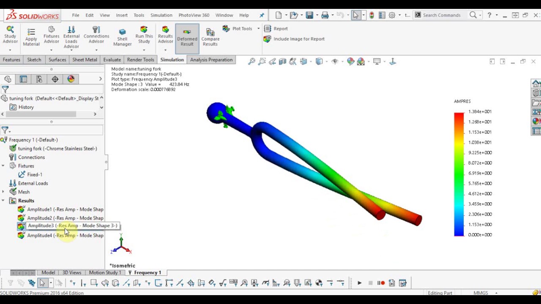Select the Amplitude1 result plot

[60, 209]
